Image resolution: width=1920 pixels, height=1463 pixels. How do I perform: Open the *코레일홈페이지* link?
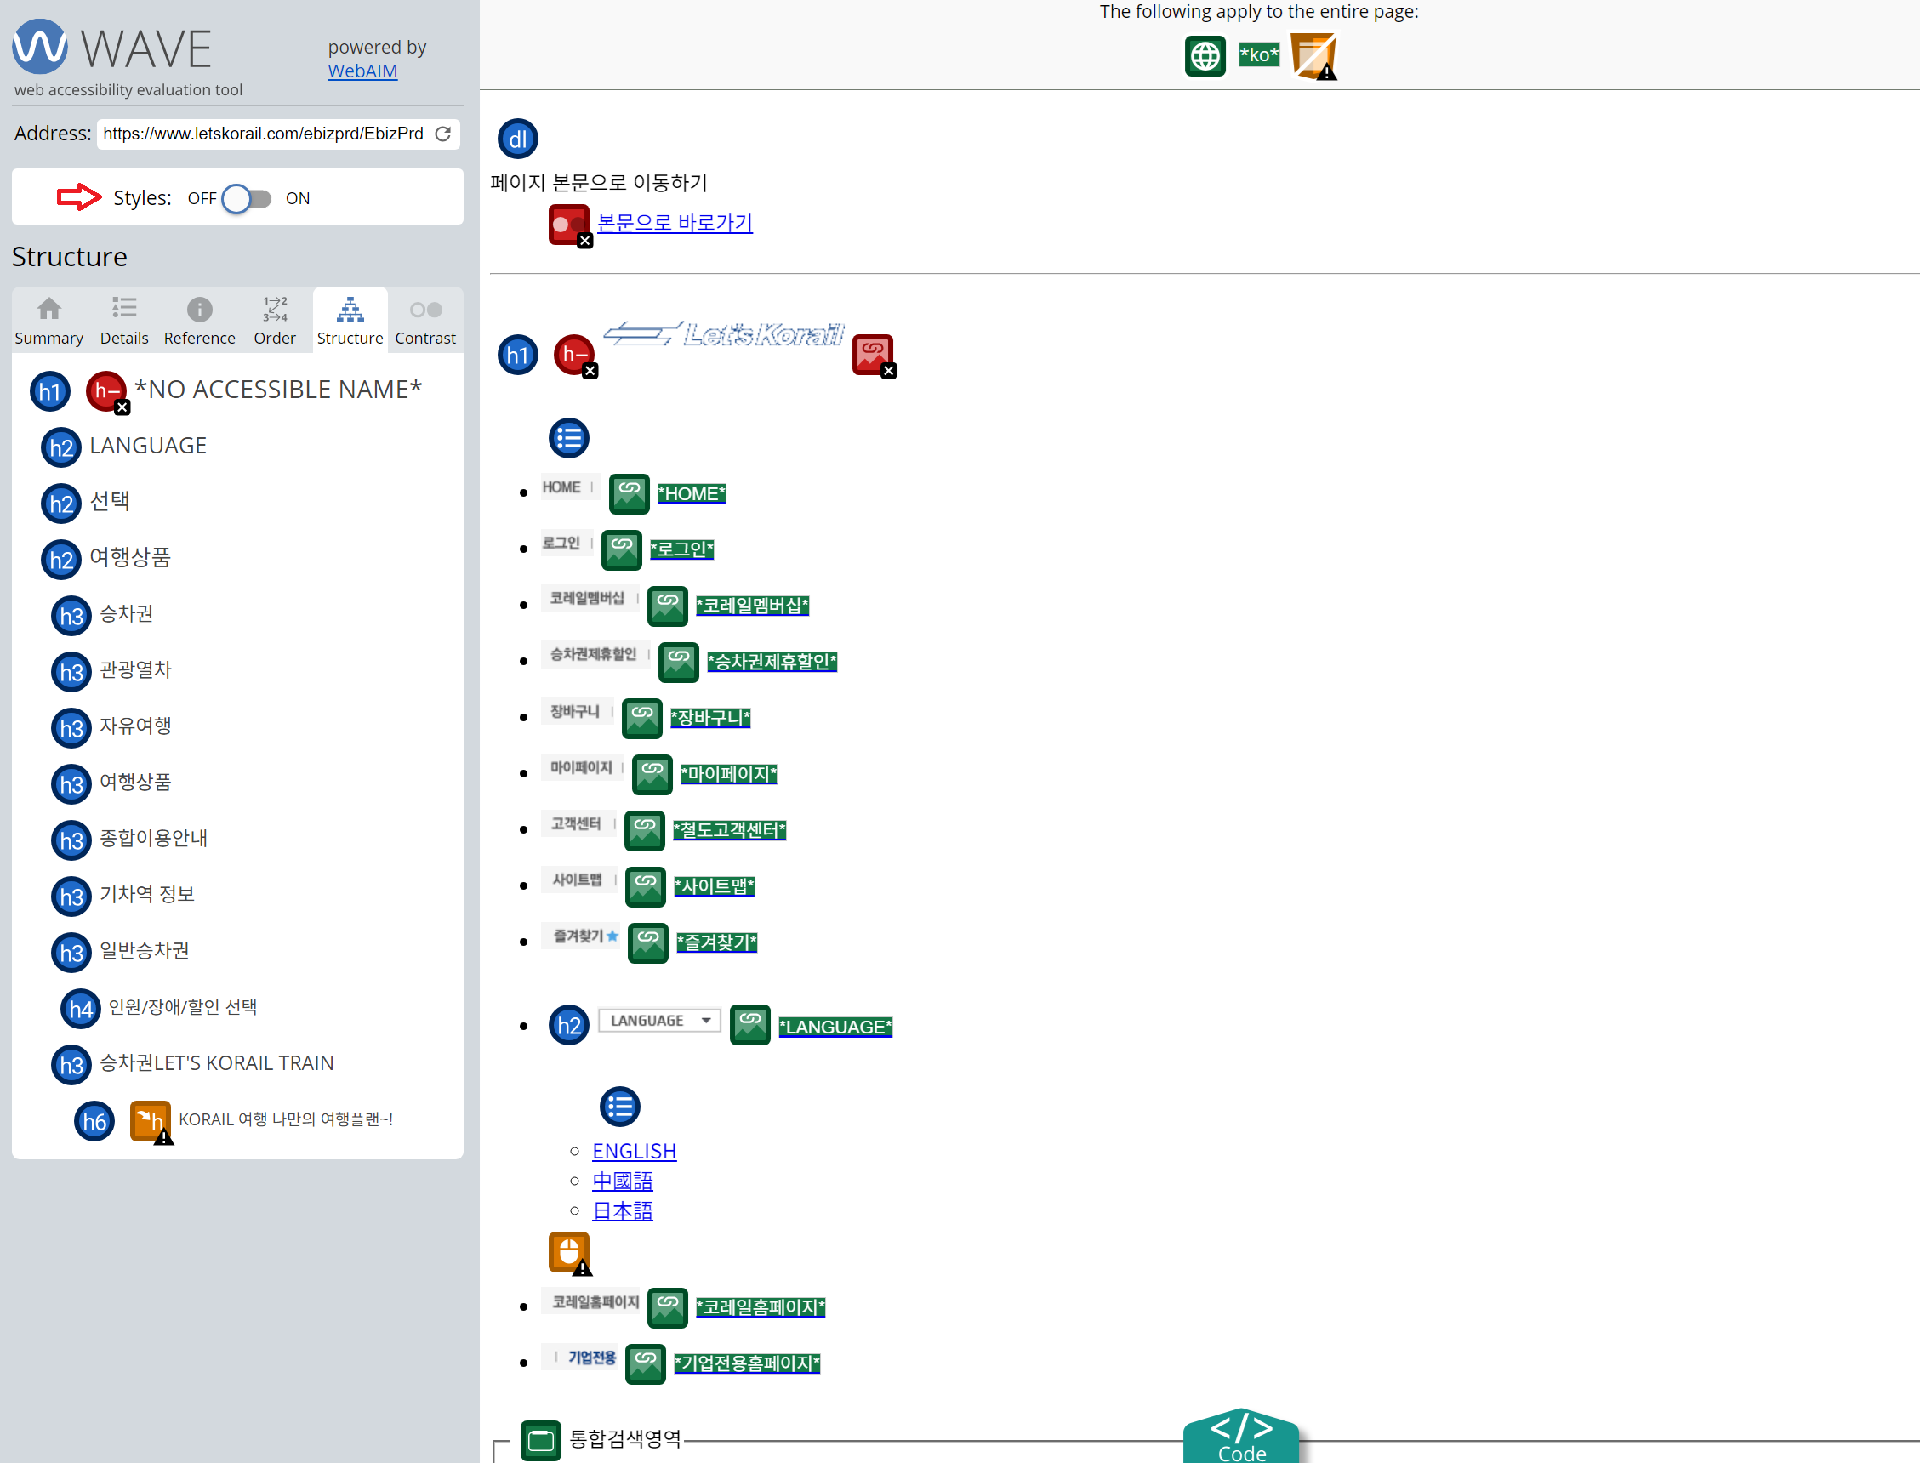(x=761, y=1307)
